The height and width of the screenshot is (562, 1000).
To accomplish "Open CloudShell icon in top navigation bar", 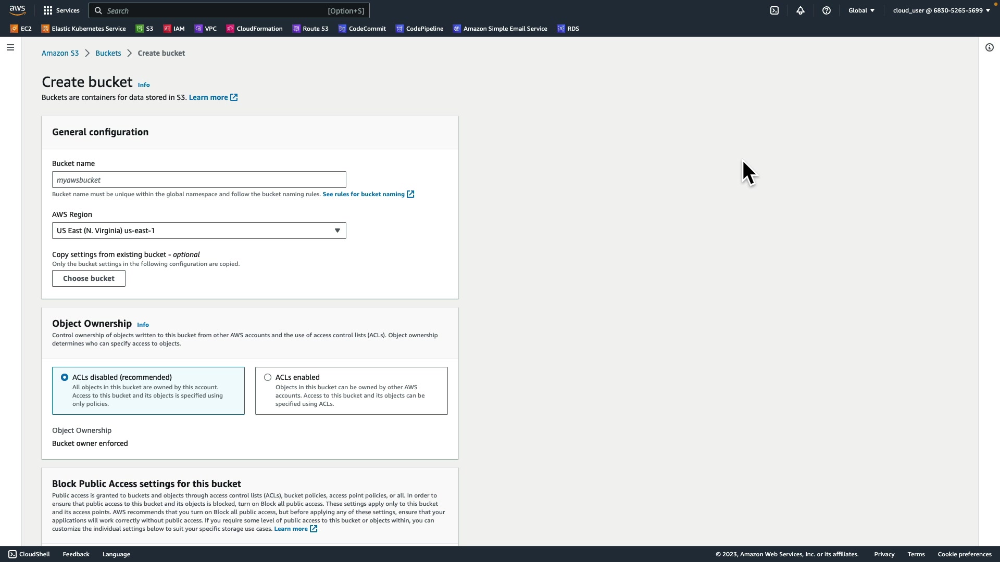I will pos(774,10).
